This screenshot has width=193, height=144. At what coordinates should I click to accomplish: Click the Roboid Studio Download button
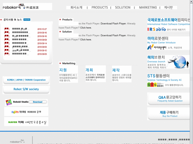pyautogui.click(x=38, y=102)
